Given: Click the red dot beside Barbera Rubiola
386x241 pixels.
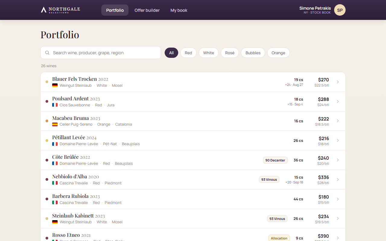Looking at the screenshot, I should pyautogui.click(x=47, y=199).
